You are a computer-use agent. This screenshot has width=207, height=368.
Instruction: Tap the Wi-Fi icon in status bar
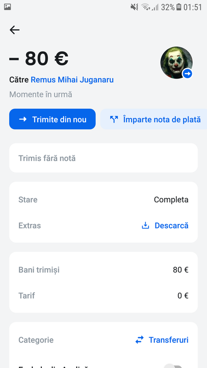pos(146,7)
